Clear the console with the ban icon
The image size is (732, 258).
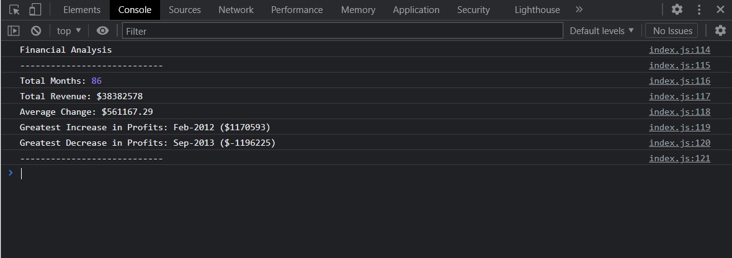point(36,30)
